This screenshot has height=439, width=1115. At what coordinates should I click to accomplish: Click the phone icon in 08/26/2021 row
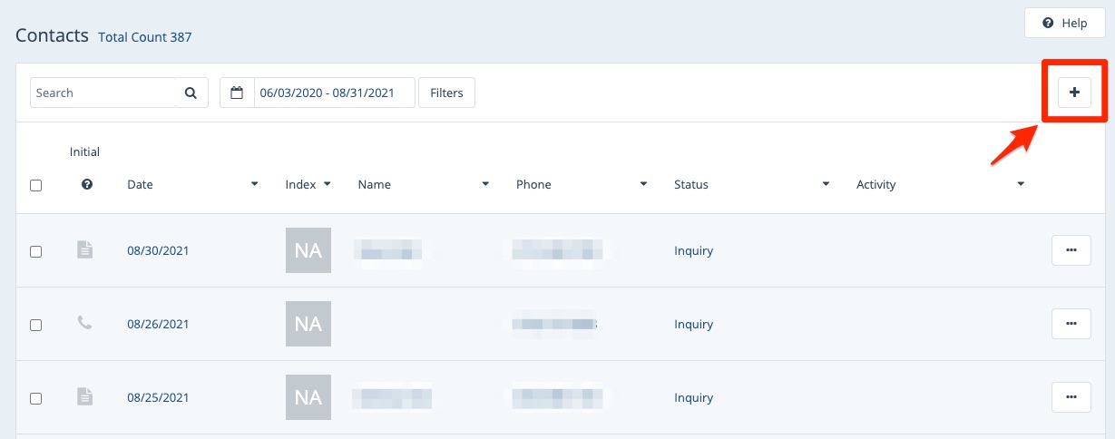click(84, 322)
